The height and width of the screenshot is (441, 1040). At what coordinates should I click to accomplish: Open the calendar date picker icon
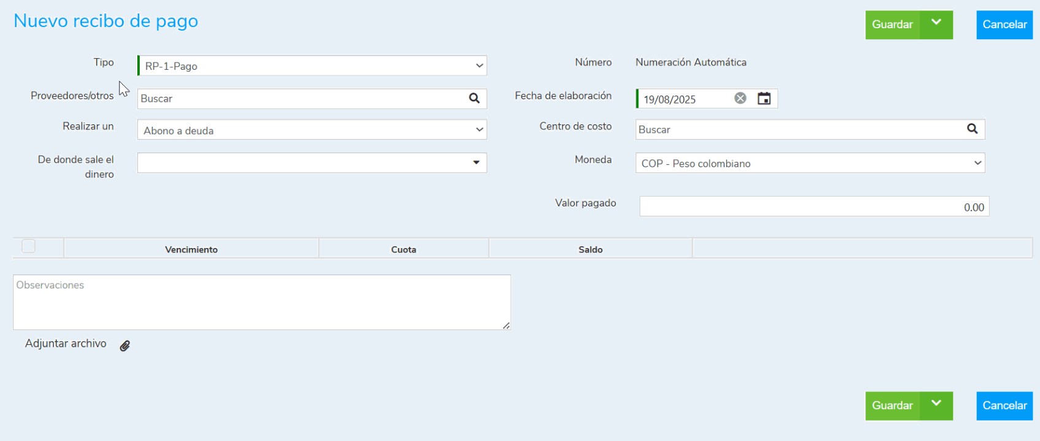764,99
